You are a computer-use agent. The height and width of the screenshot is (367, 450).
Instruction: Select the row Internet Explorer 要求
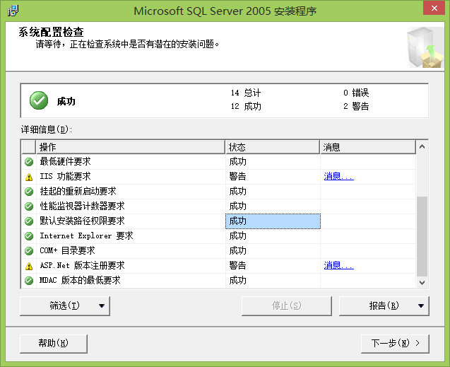[x=219, y=236]
